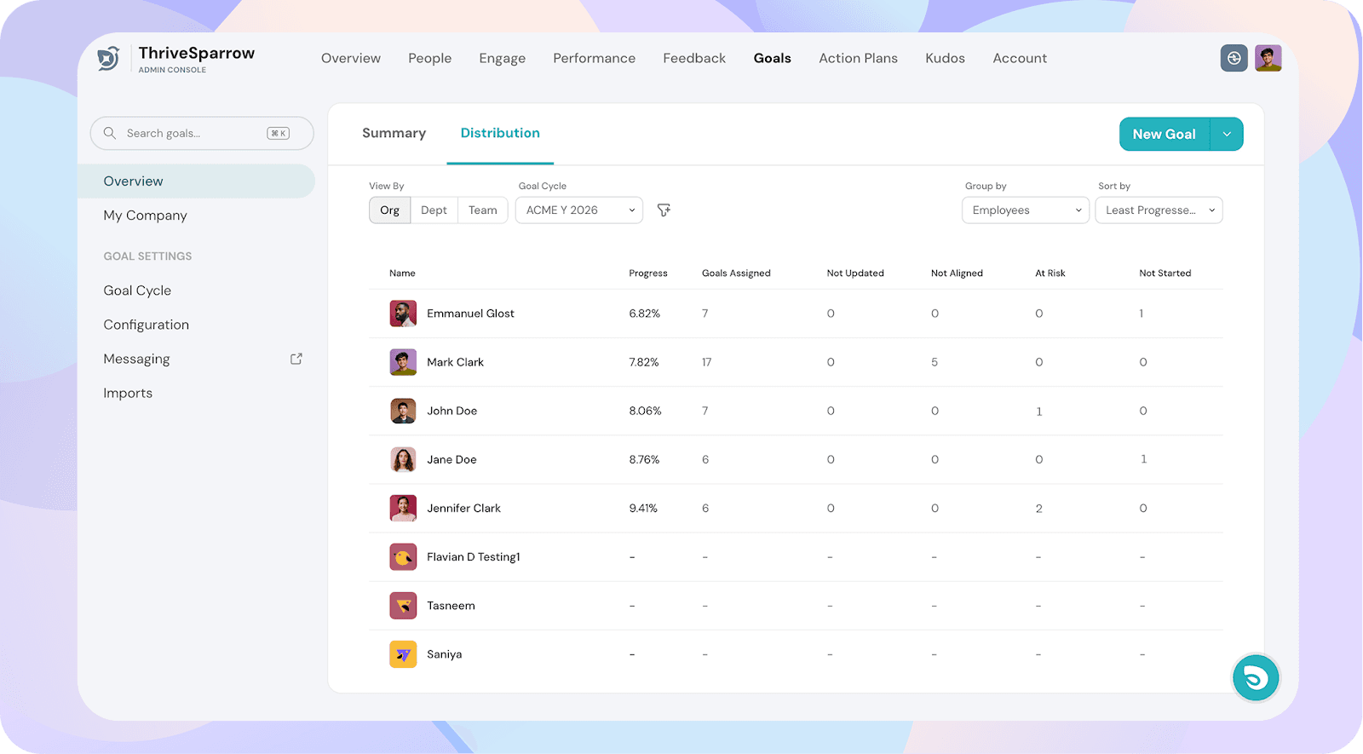Image resolution: width=1363 pixels, height=754 pixels.
Task: Open the chat support bubble icon
Action: point(1255,678)
